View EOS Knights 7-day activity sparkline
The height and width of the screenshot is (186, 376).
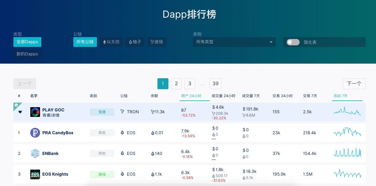point(347,174)
